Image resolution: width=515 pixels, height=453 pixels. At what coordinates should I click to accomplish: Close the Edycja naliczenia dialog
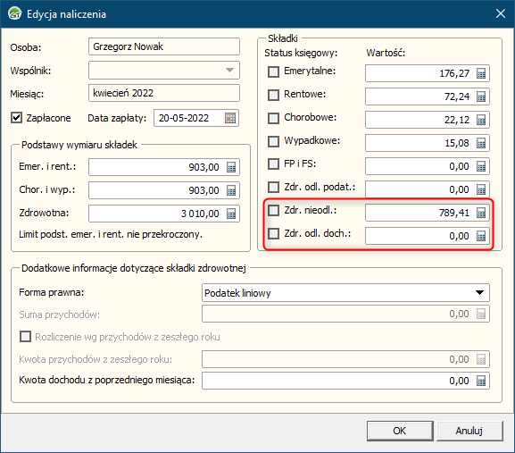(x=500, y=13)
